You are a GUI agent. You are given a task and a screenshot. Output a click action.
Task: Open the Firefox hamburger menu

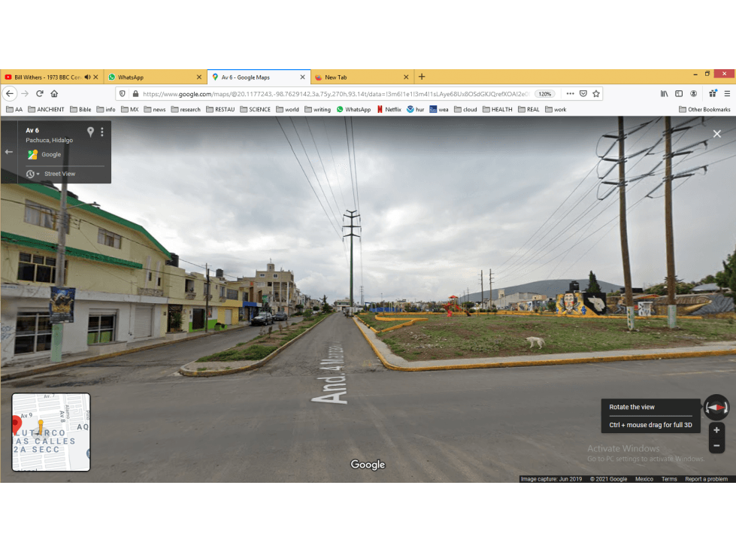coord(727,94)
